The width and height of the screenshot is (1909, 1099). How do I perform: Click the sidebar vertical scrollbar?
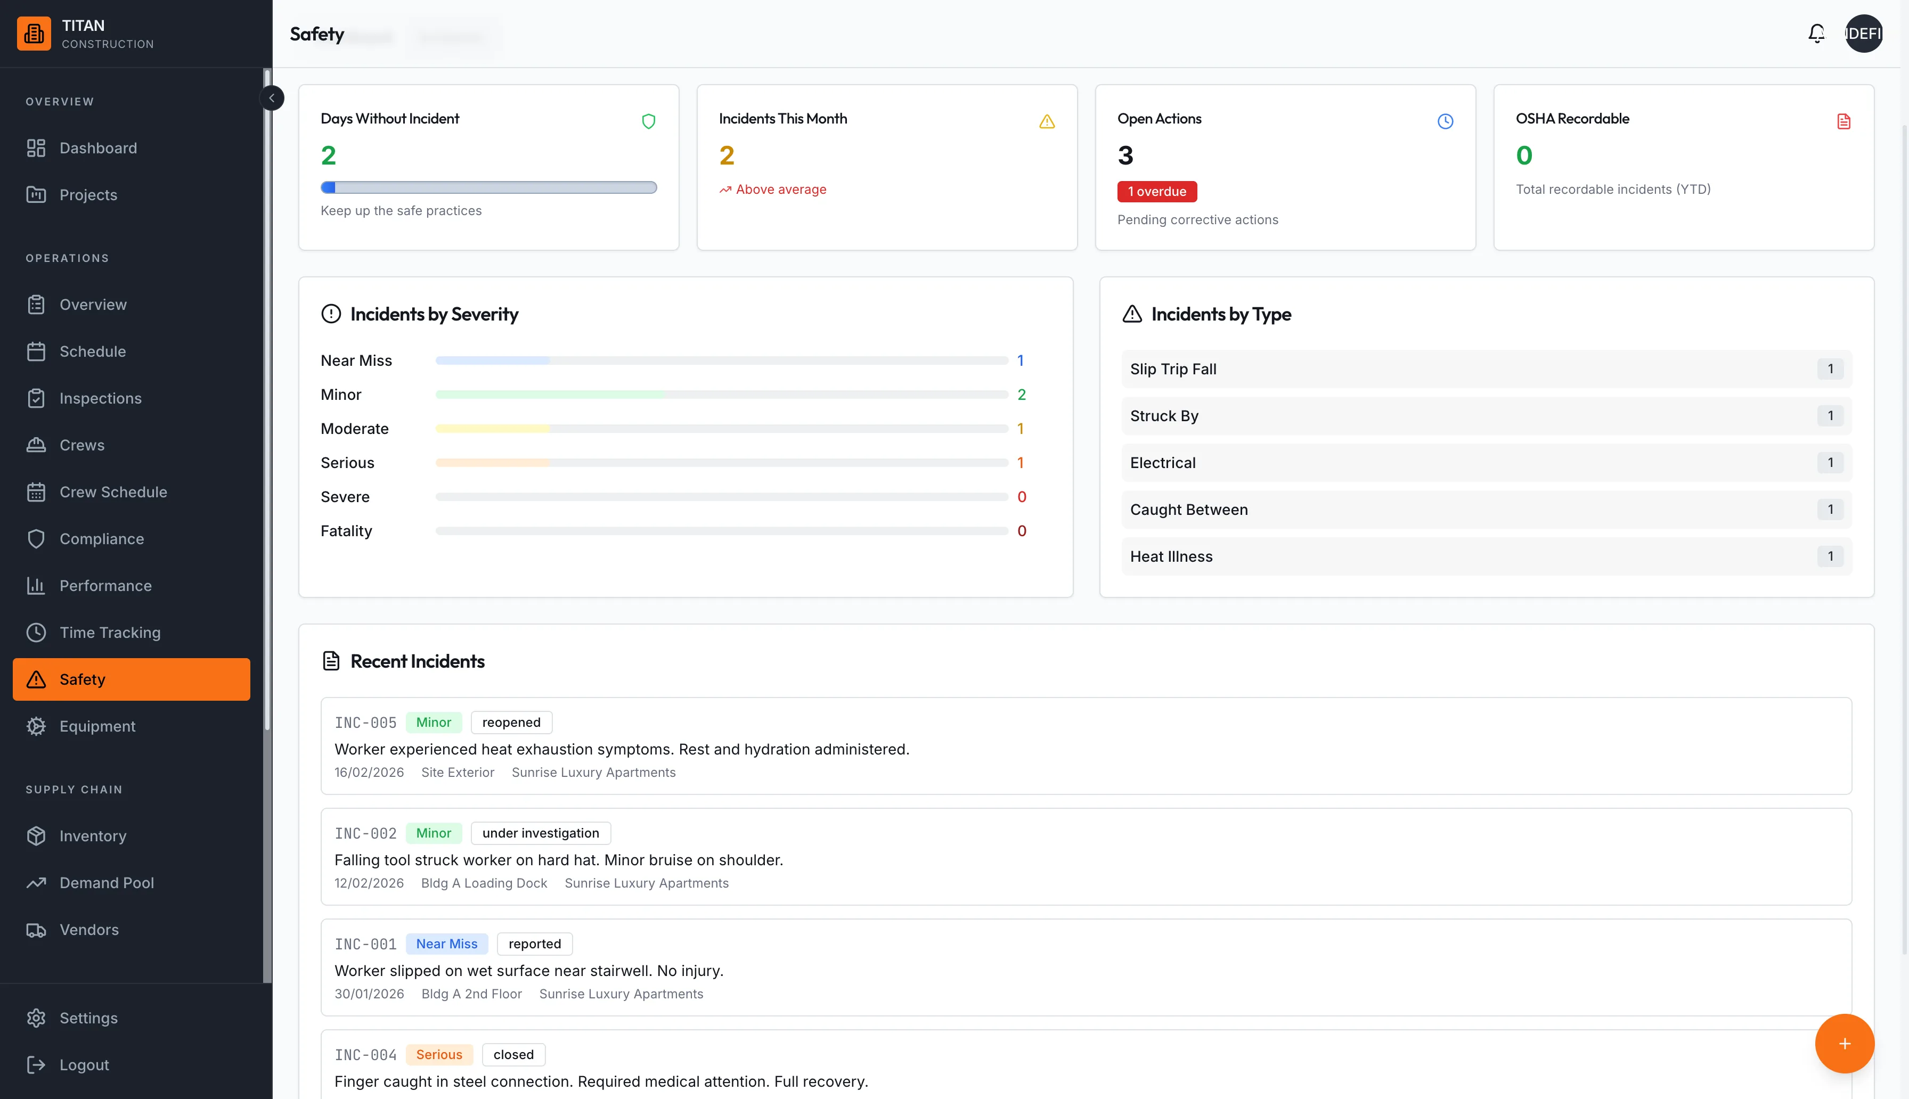coord(266,400)
